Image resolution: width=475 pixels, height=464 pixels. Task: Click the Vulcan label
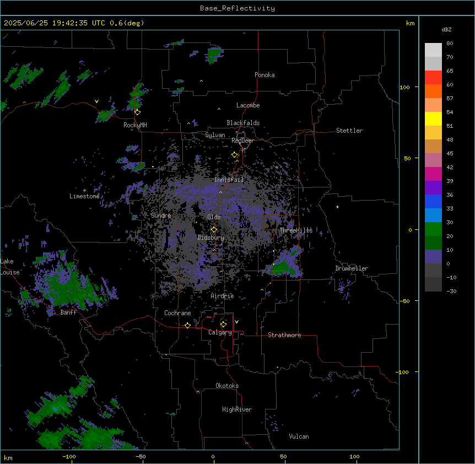pyautogui.click(x=299, y=436)
